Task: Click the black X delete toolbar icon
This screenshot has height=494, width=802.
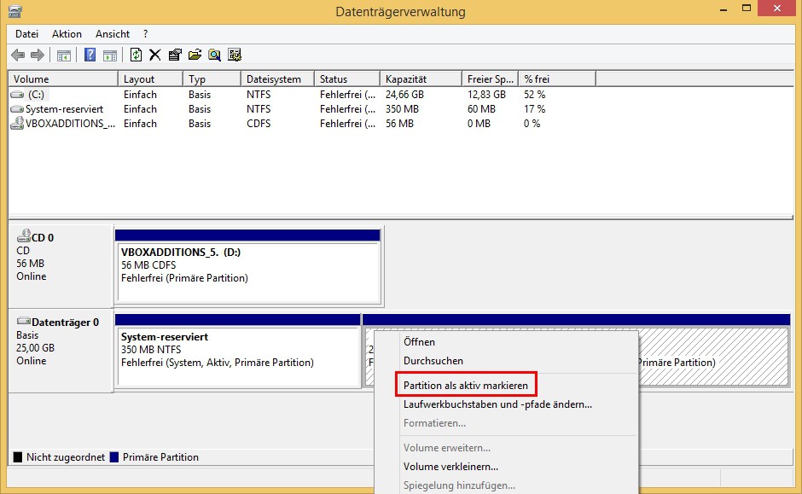Action: pos(154,55)
